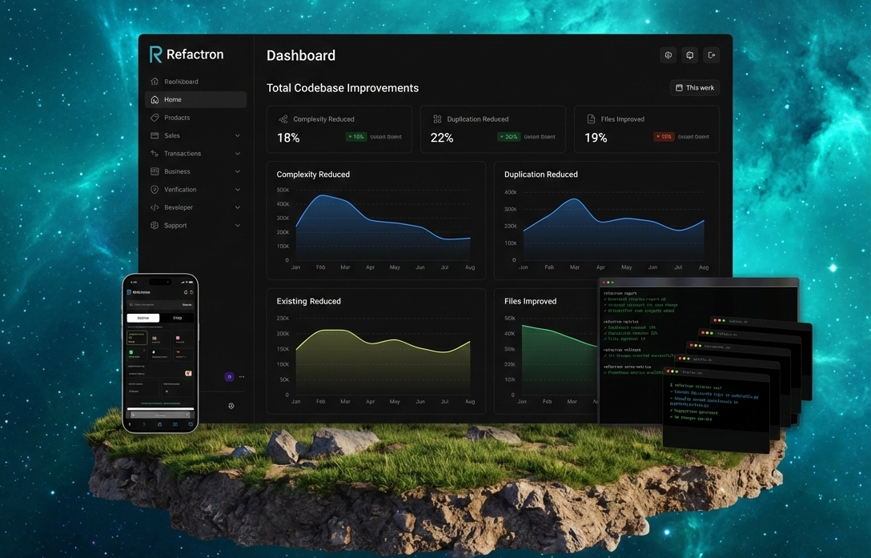Click the gear icon beside Support

pyautogui.click(x=155, y=226)
